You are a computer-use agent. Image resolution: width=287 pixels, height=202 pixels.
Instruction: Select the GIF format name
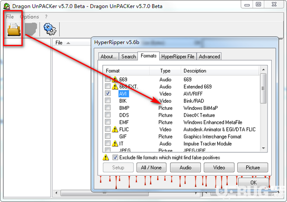point(123,137)
